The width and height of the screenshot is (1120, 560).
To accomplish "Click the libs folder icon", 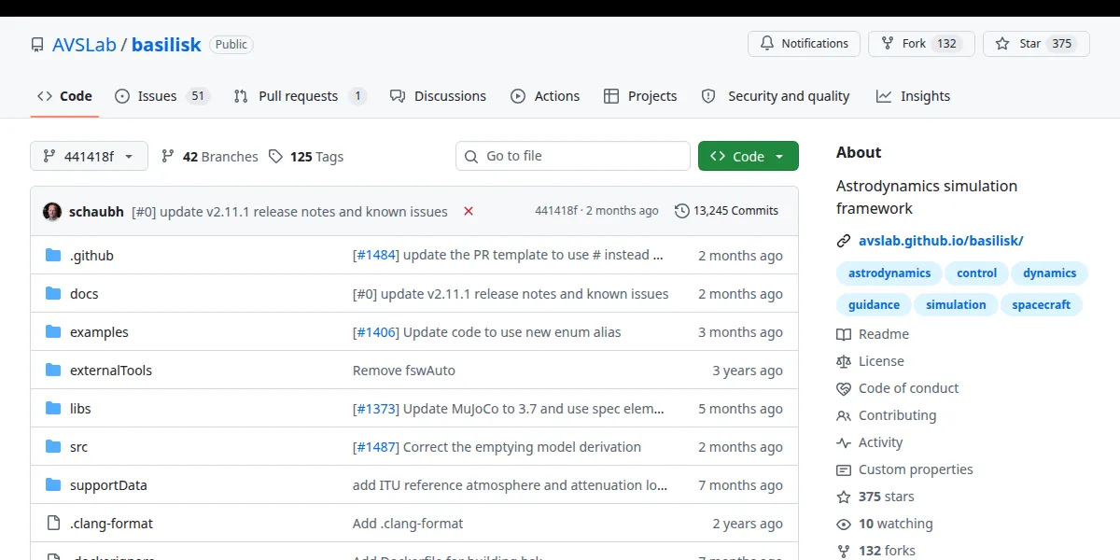I will tap(53, 408).
